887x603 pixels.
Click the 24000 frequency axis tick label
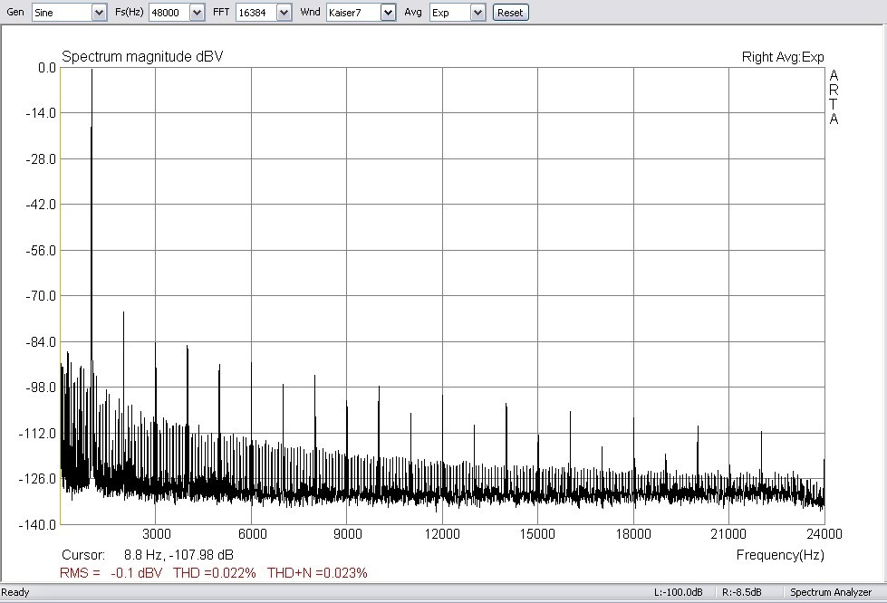[x=824, y=534]
